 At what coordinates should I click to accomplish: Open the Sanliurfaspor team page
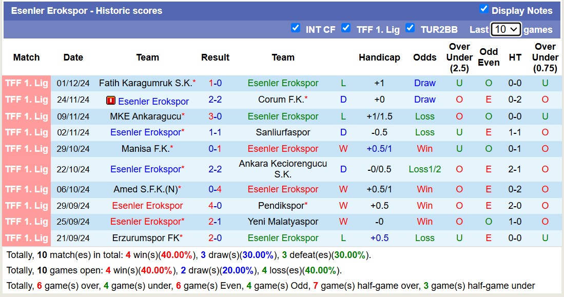click(283, 132)
